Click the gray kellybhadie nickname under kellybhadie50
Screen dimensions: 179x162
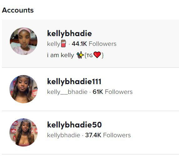coord(64,135)
